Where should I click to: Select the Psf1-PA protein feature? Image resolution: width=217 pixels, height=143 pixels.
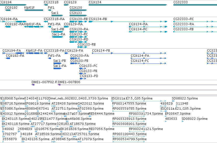coord(49,58)
